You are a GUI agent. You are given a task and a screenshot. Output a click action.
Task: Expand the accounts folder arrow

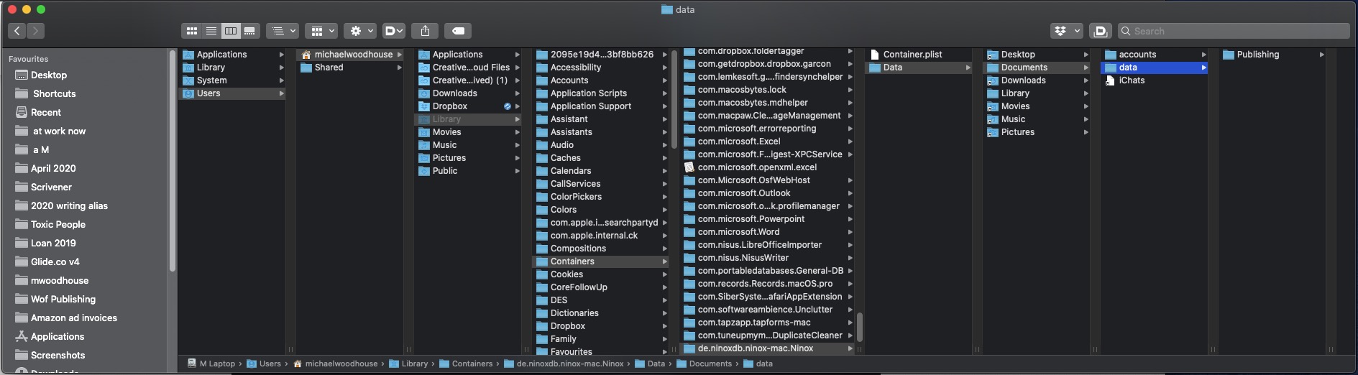[x=1203, y=55]
